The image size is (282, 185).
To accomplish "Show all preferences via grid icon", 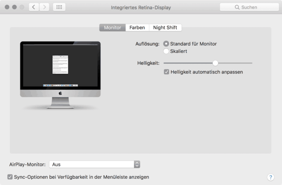I will [x=59, y=7].
